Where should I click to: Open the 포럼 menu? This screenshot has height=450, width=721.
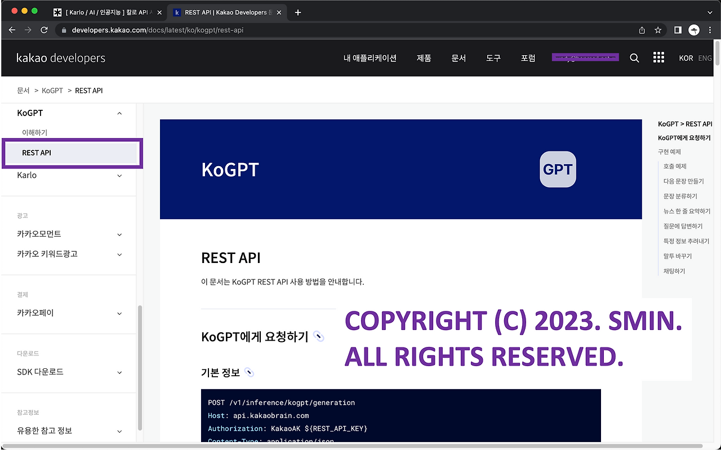point(528,58)
